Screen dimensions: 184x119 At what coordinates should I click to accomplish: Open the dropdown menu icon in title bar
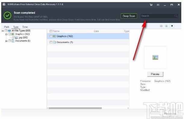(158, 5)
